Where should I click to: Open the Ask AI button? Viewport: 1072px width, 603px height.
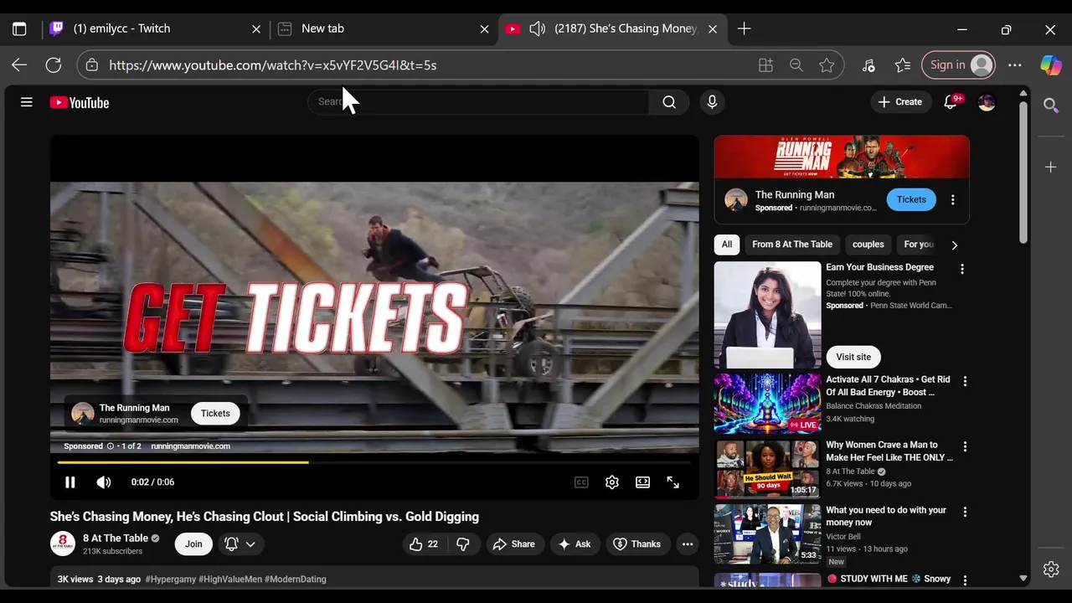[575, 544]
